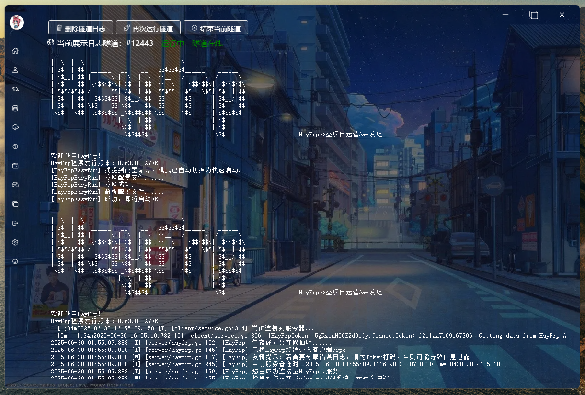The width and height of the screenshot is (585, 395).
Task: Click the log line containing HayFrpToken
Action: [x=311, y=336]
